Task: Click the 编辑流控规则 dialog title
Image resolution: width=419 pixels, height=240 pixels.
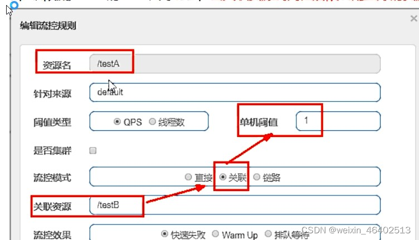Action: point(48,26)
